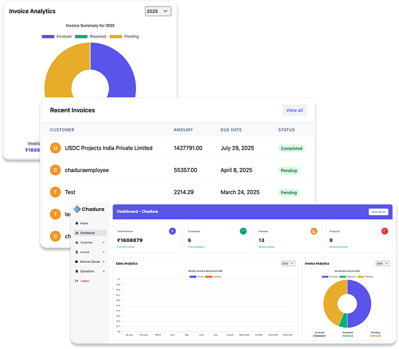
Task: Click the green Customers card icon
Action: [x=243, y=231]
